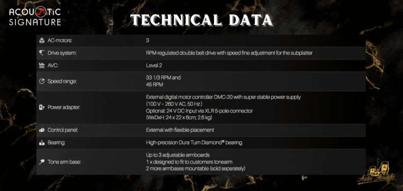Click the TECHNICAL DATA heading
Image resolution: width=403 pixels, height=191 pixels.
coord(201,20)
